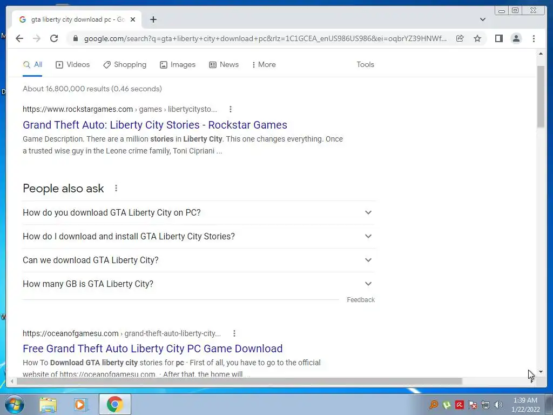
Task: Open the More search categories menu
Action: [264, 65]
